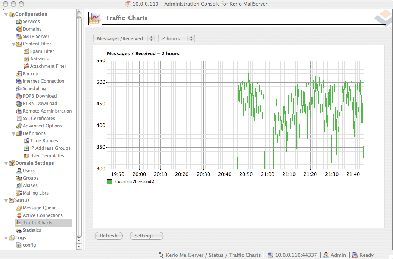Collapse the Content Filter branch

coord(13,44)
